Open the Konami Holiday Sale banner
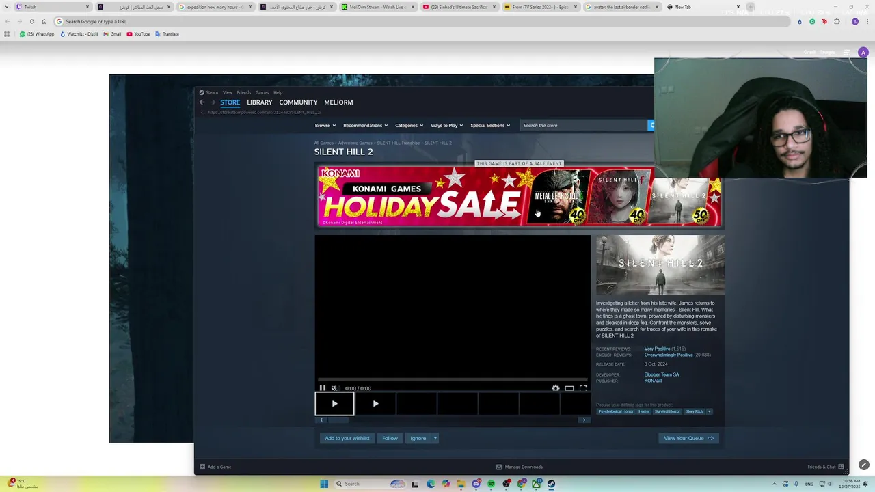 520,196
